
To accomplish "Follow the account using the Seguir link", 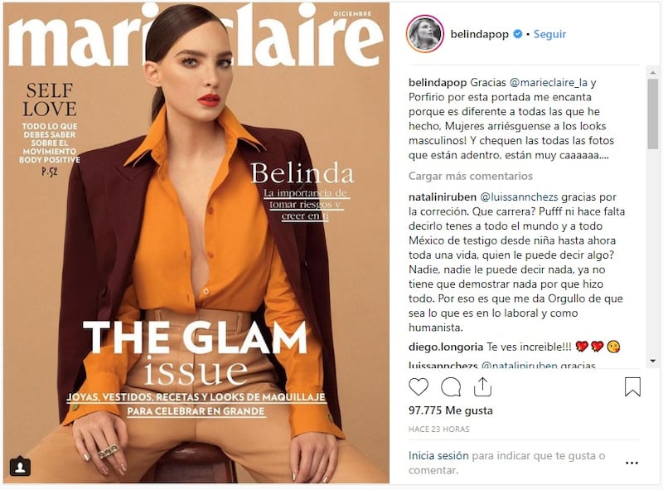I will tap(549, 34).
